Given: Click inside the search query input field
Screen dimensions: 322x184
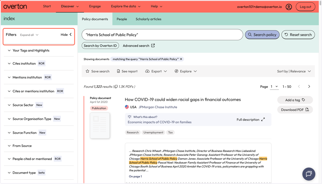Looking at the screenshot, I should [162, 35].
